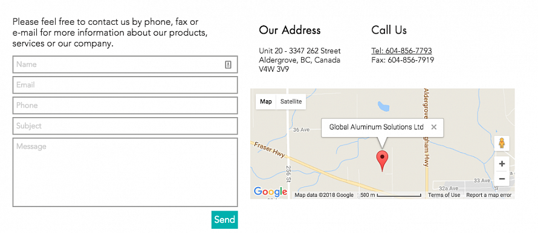Screen dimensions: 538x233
Task: Focus the Phone input field
Action: pyautogui.click(x=125, y=106)
